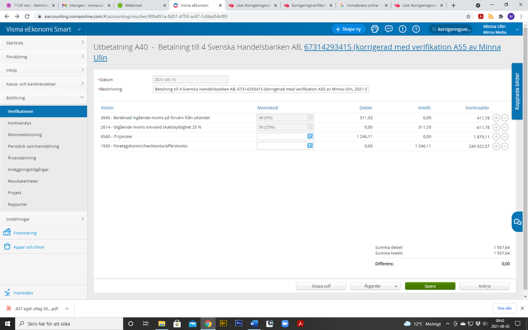Screen dimensions: 528x330
Task: Open Word from the taskbar
Action: click(x=254, y=323)
